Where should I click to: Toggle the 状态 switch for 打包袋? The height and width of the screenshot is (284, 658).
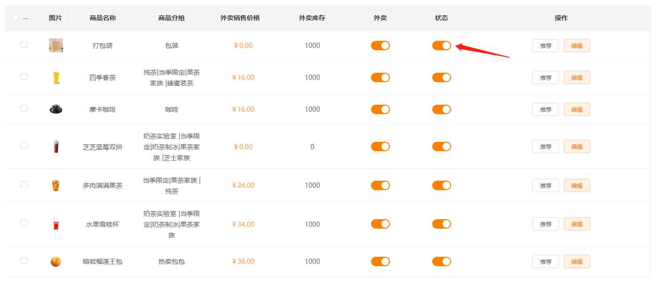tap(442, 46)
